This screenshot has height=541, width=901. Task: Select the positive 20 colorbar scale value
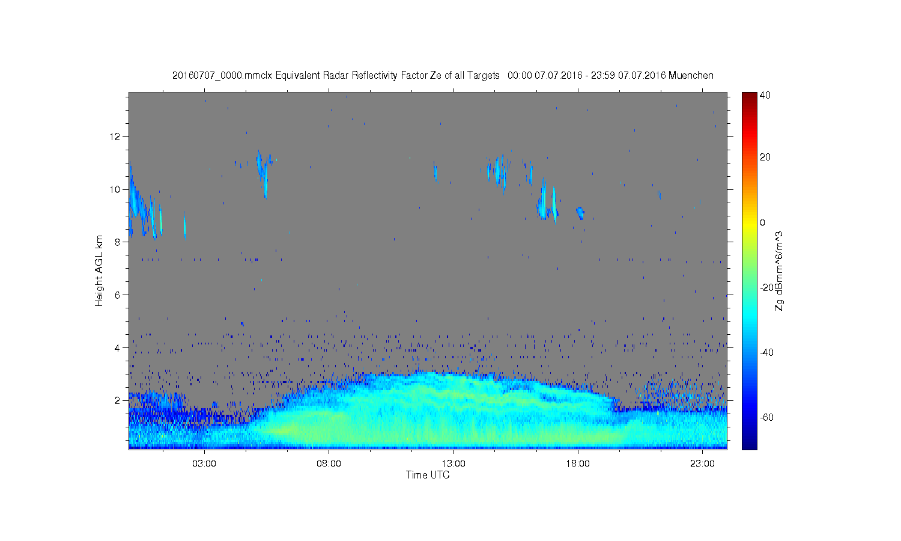pos(765,157)
